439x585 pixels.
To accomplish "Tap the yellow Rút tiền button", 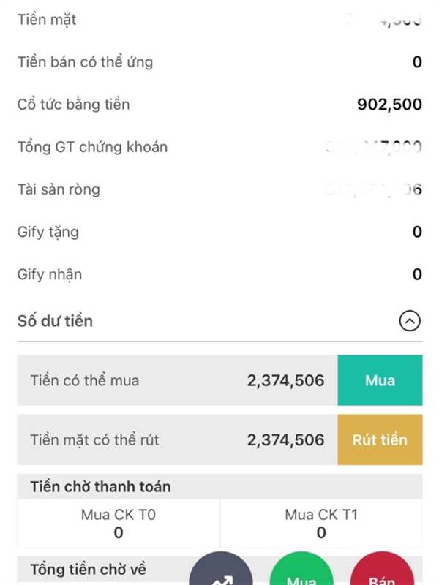I will click(x=380, y=439).
